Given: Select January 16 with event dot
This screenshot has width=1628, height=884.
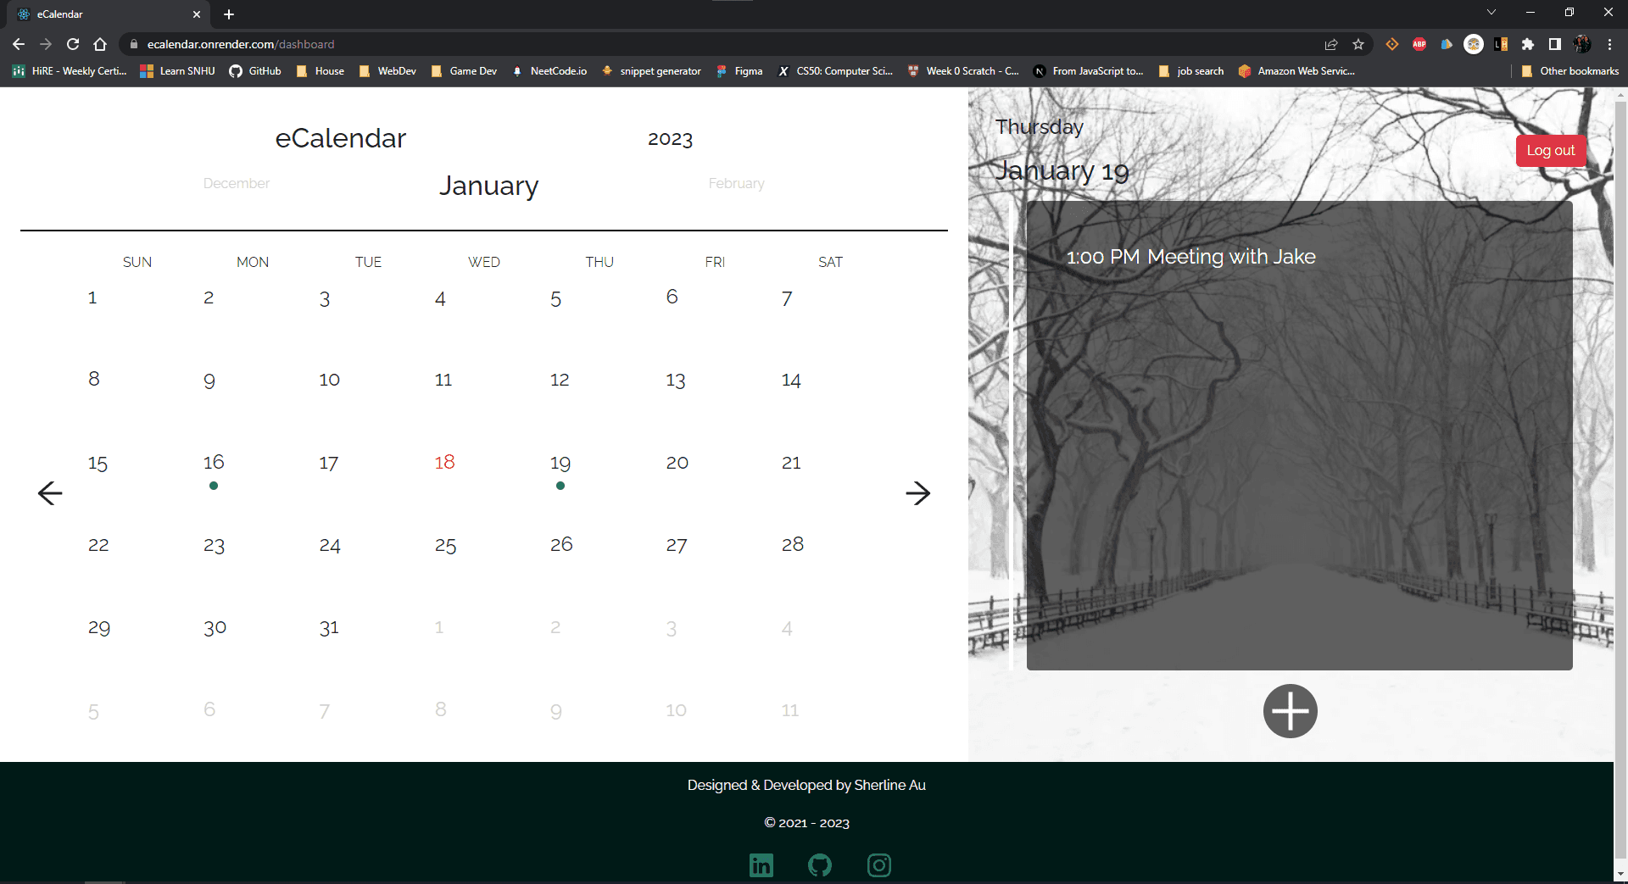Looking at the screenshot, I should [x=214, y=463].
